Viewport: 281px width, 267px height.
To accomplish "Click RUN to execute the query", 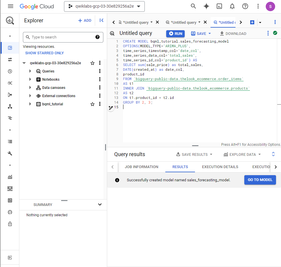I will [x=176, y=34].
